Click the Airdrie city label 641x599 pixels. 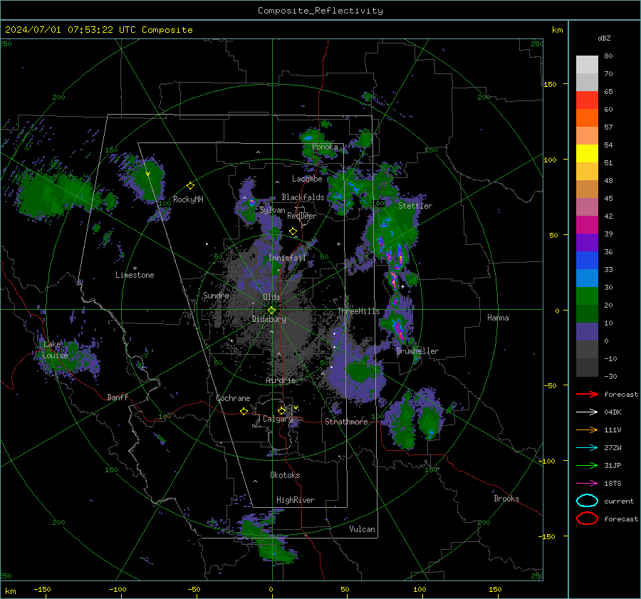281,380
